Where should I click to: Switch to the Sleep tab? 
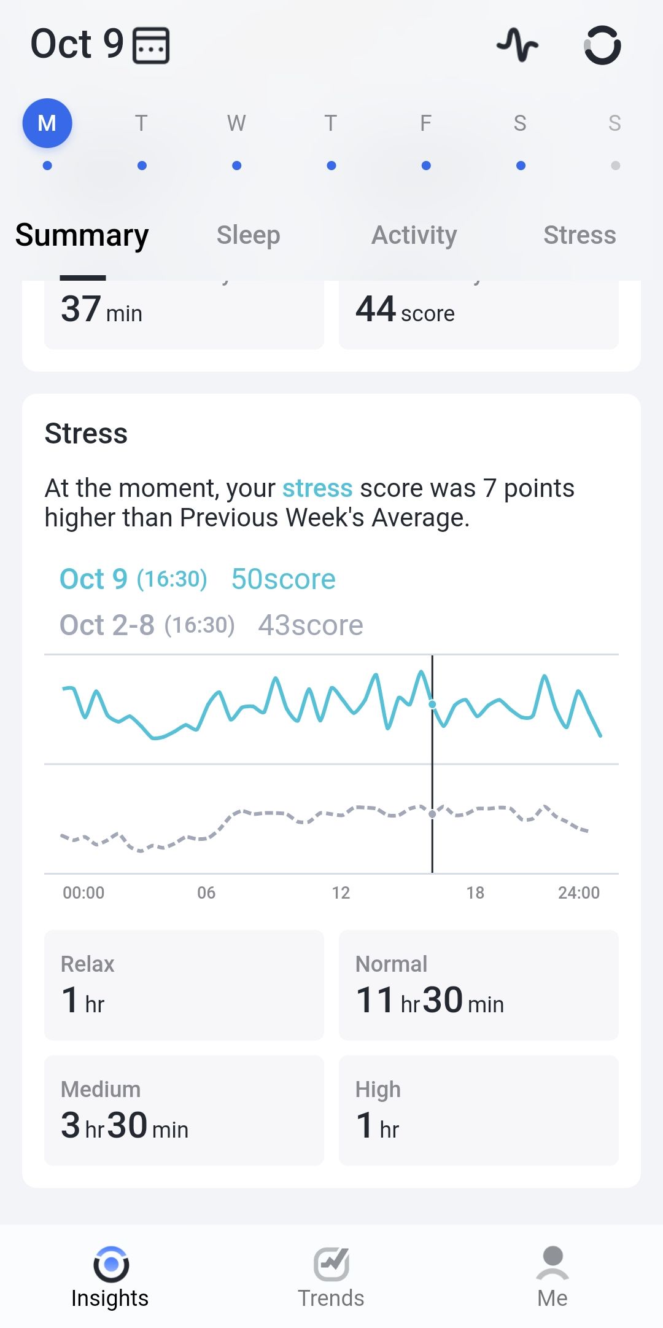248,235
